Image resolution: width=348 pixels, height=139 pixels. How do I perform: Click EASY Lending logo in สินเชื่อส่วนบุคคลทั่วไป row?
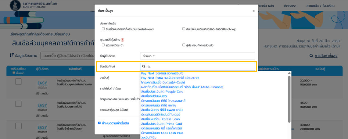pos(42,107)
